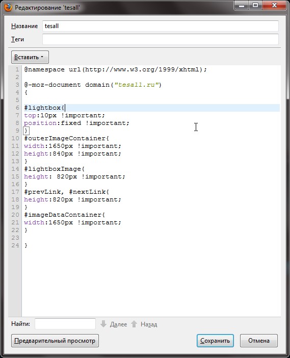Viewport: 290px width, 358px height.
Task: Click the Предварительный просмотр button
Action: (55, 341)
